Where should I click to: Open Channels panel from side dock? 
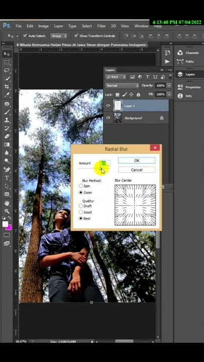click(x=188, y=53)
